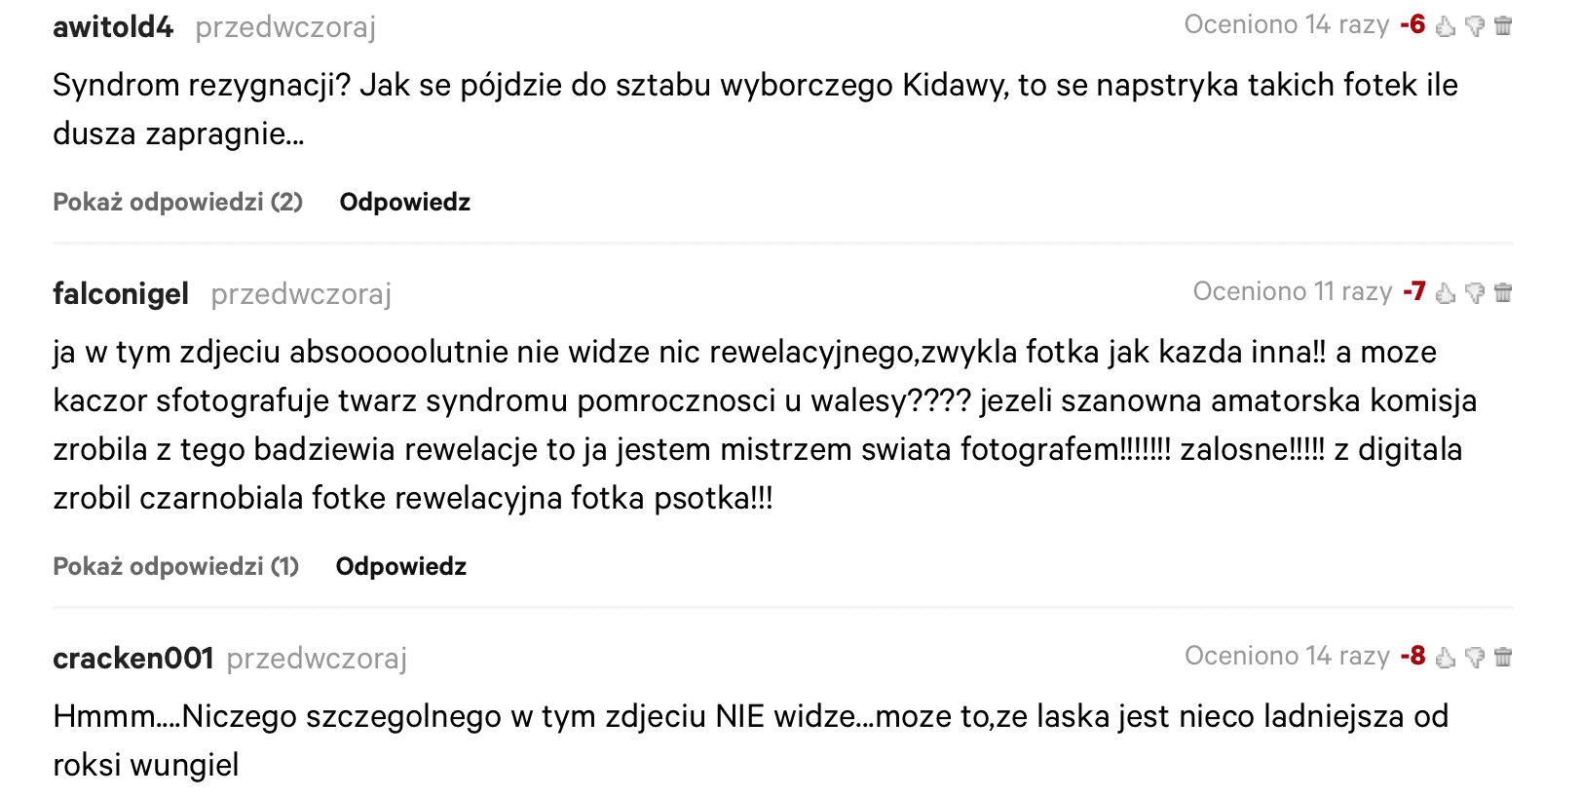Viewport: 1582px width, 797px height.
Task: Click Odpowiedz under falconigel's comment
Action: [x=400, y=566]
